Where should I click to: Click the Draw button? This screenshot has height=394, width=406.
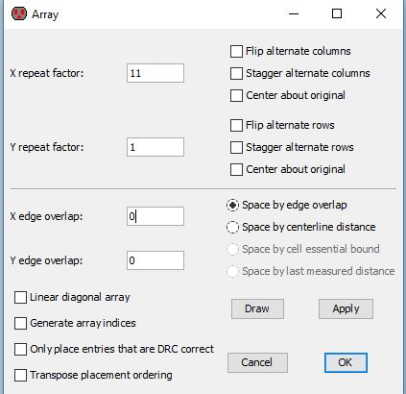[x=257, y=308]
